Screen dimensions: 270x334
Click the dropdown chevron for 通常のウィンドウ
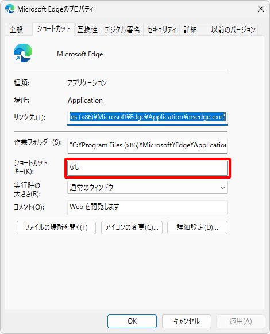(x=223, y=188)
